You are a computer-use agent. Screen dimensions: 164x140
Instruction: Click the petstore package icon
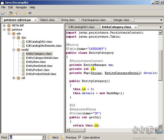tap(9, 30)
